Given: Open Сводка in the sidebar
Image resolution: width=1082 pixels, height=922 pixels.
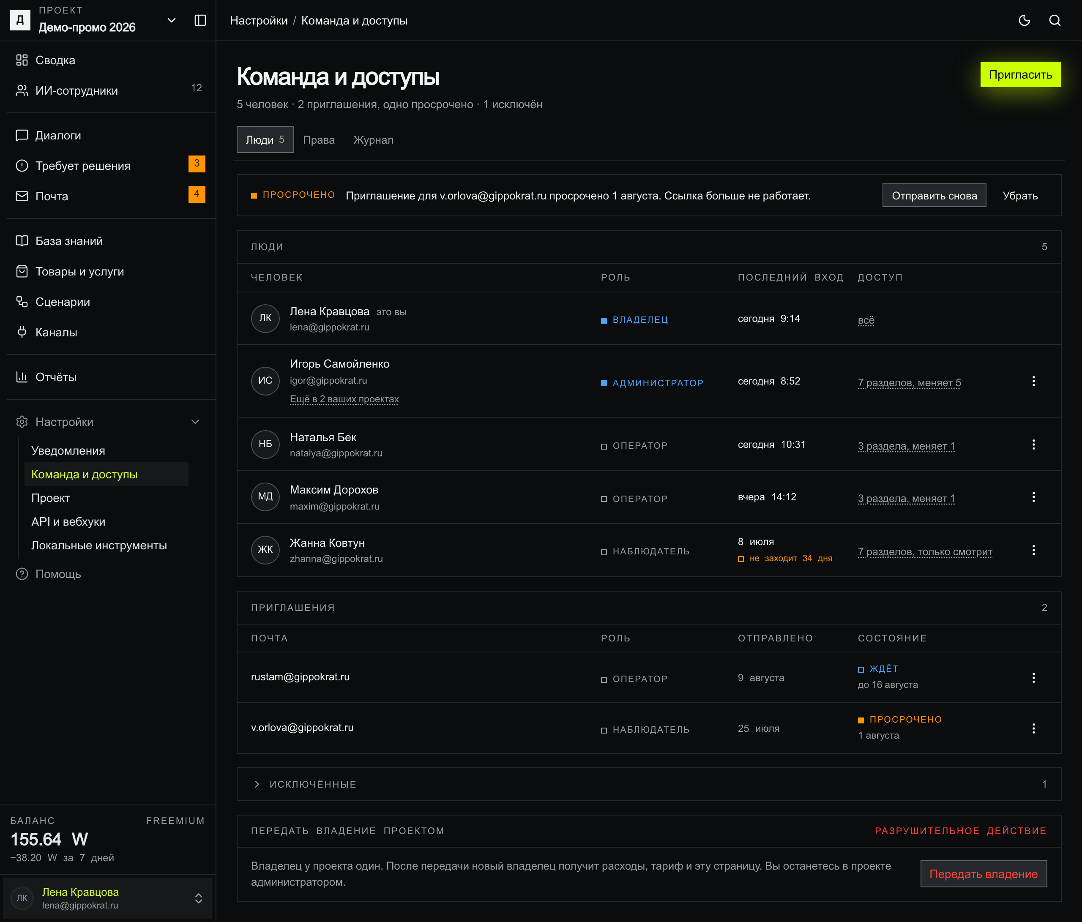Looking at the screenshot, I should coord(108,60).
